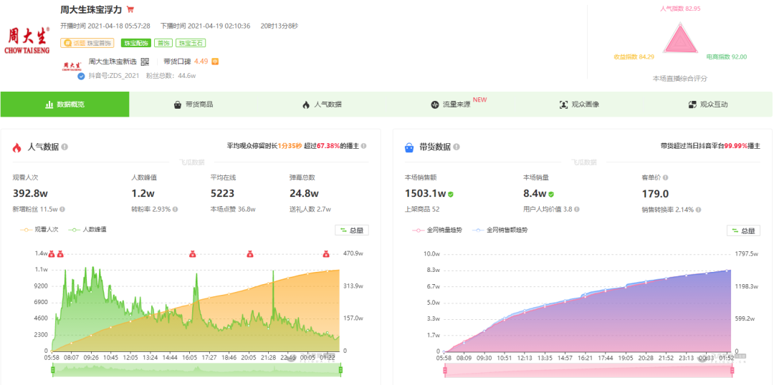Open the QR code icon next to 周大生珠宝新选

145,62
